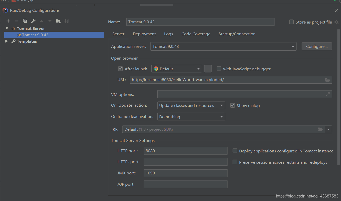Sort the configurations alphabetically

[x=67, y=21]
